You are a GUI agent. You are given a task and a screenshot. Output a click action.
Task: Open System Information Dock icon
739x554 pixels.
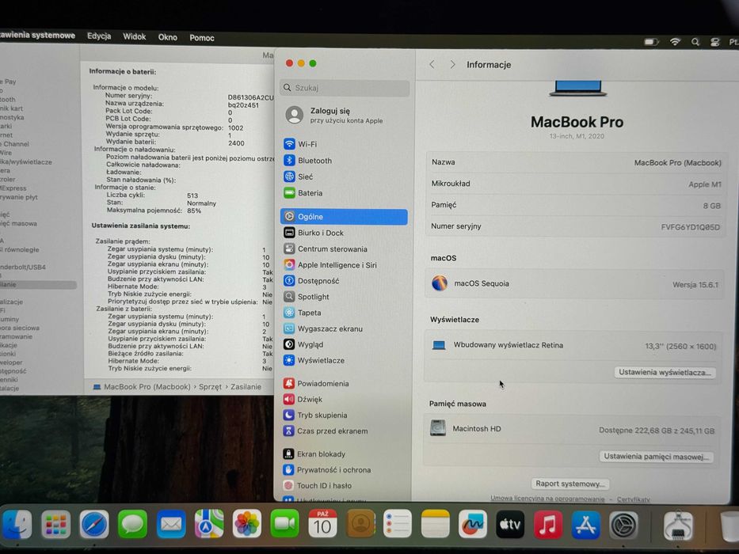pos(678,526)
